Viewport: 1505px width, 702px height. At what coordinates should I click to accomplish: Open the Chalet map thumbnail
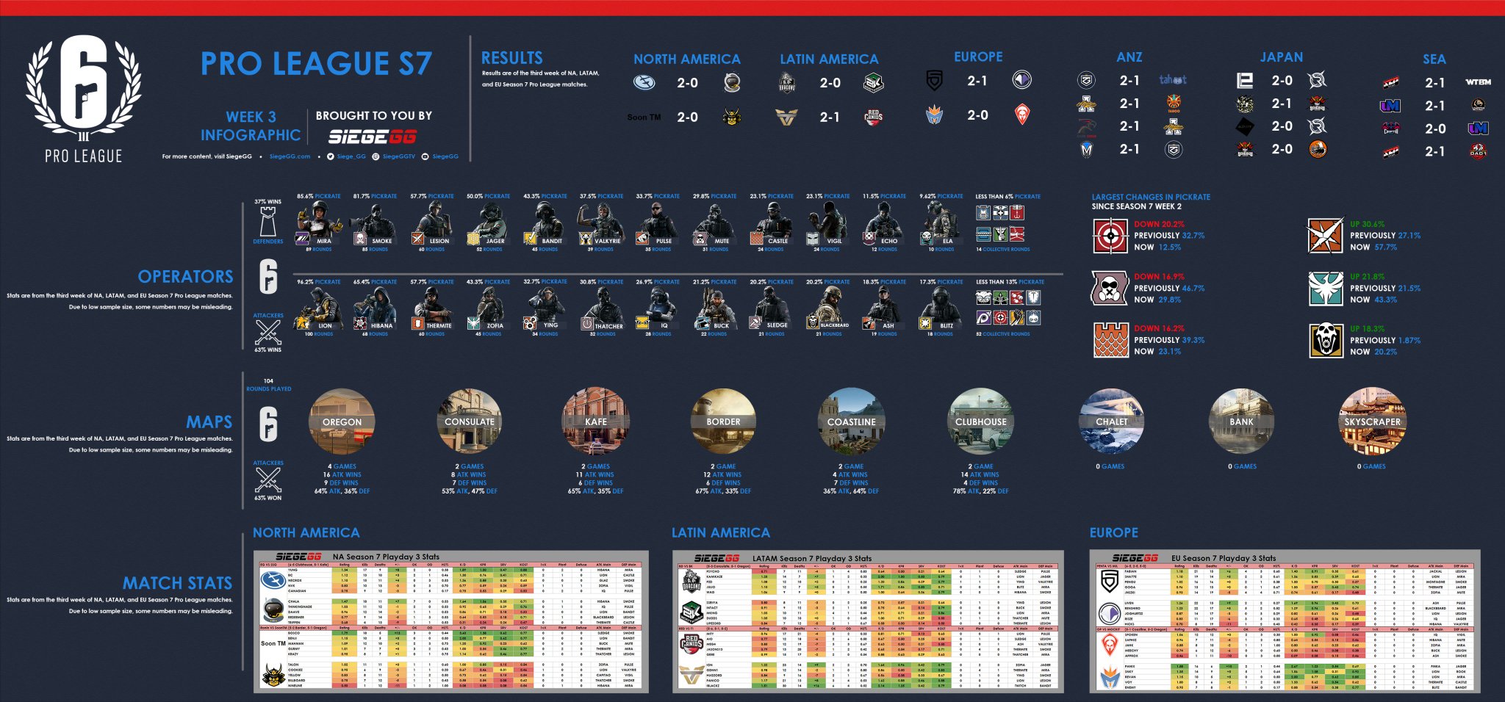(x=1112, y=421)
